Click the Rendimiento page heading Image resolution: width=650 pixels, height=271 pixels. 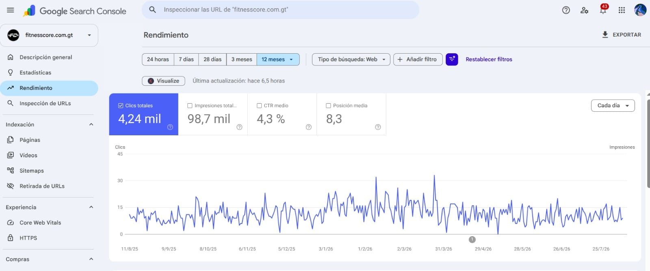pos(166,35)
